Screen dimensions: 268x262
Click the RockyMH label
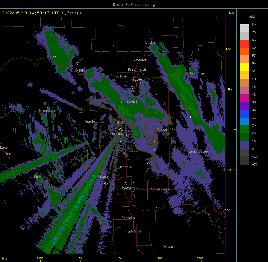pos(76,71)
